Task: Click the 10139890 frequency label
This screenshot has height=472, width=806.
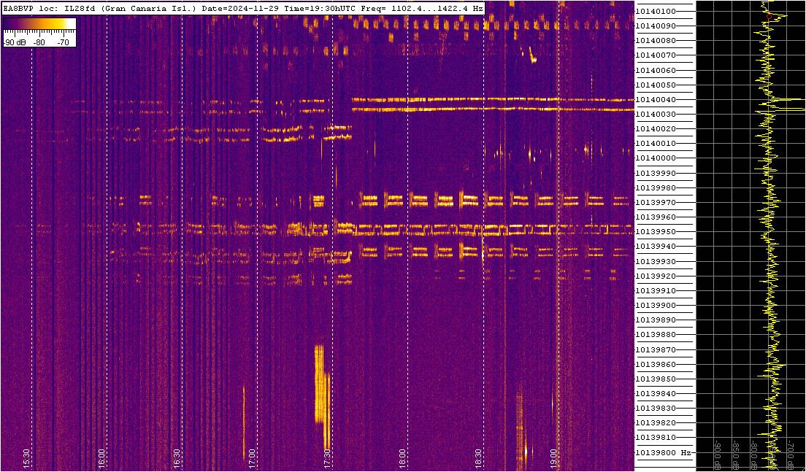Action: pyautogui.click(x=656, y=320)
